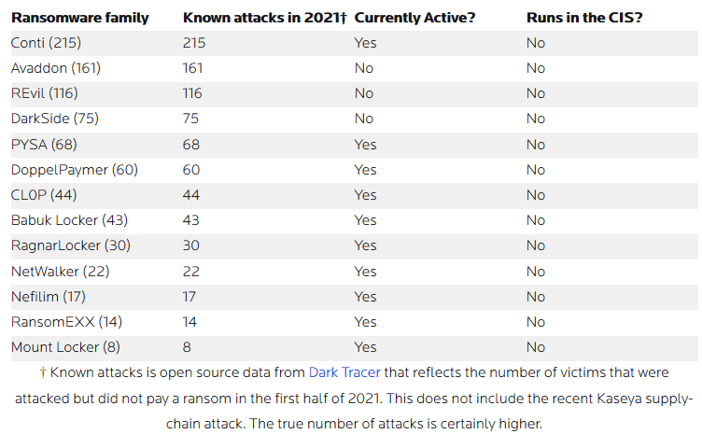Click the Known attacks in 2021 header
Screen dimensions: 702x434
point(265,18)
